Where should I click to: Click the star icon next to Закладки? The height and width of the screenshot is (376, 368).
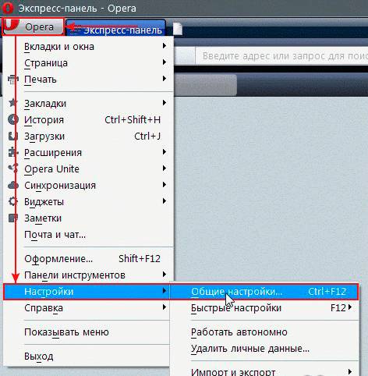coord(13,103)
